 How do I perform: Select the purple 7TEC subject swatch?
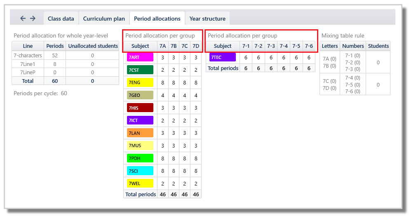(x=223, y=57)
